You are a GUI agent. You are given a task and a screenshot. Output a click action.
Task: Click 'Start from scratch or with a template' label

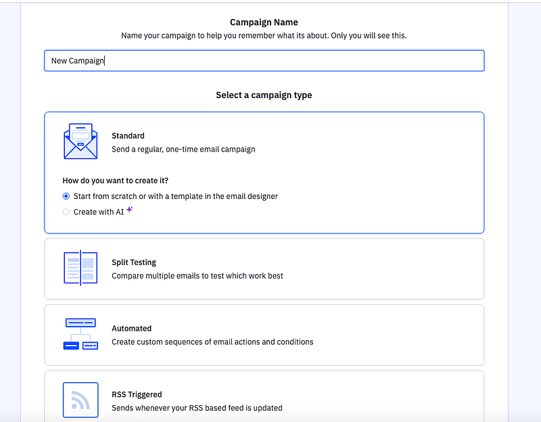coord(176,196)
